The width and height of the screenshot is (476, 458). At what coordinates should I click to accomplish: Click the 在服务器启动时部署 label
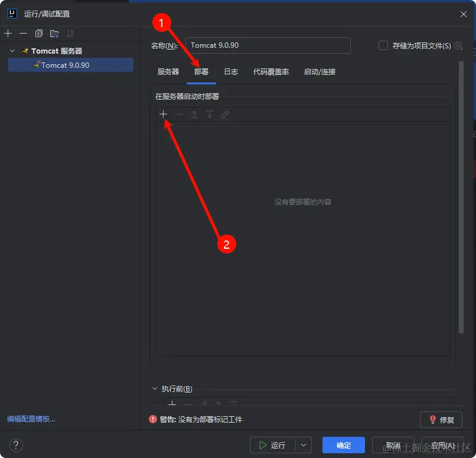[187, 96]
